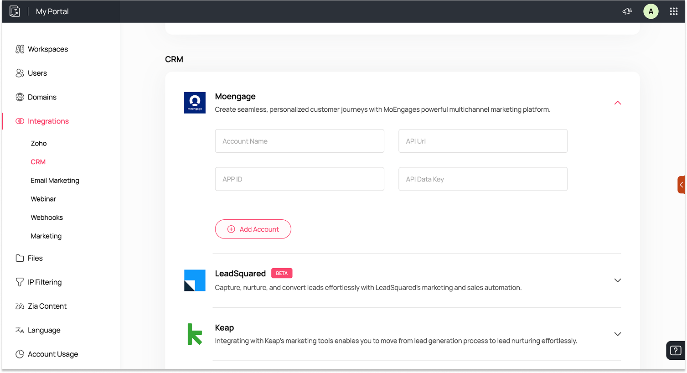687x373 pixels.
Task: Click the Files folder icon
Action: [20, 258]
